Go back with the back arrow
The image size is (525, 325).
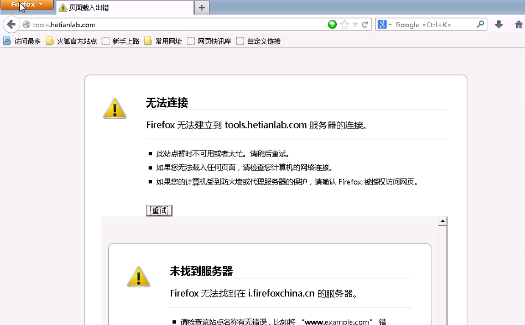11,24
